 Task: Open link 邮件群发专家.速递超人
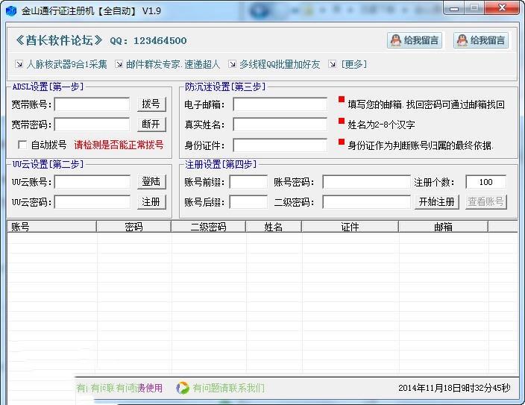[173, 64]
